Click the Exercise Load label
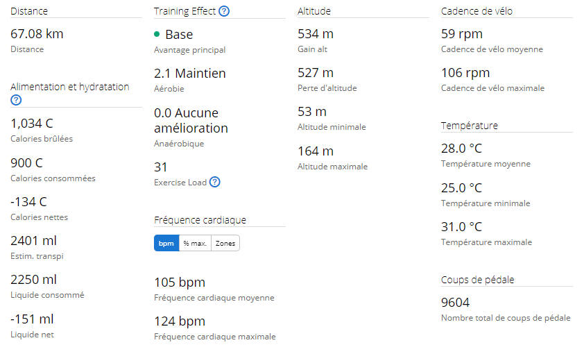 (x=180, y=183)
